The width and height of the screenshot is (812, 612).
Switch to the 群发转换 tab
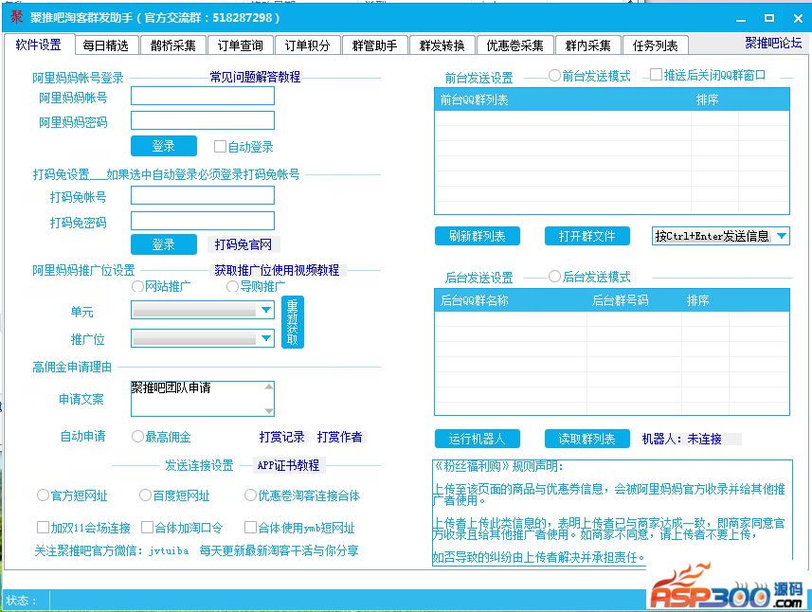(x=442, y=45)
